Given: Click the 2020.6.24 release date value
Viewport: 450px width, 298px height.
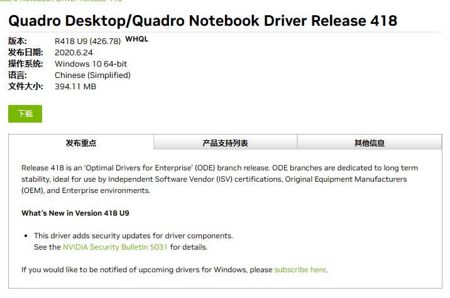Looking at the screenshot, I should (73, 53).
